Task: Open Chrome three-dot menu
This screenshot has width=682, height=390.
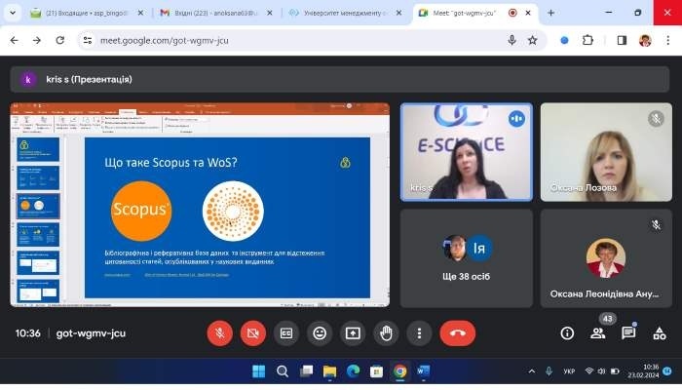Action: click(667, 40)
